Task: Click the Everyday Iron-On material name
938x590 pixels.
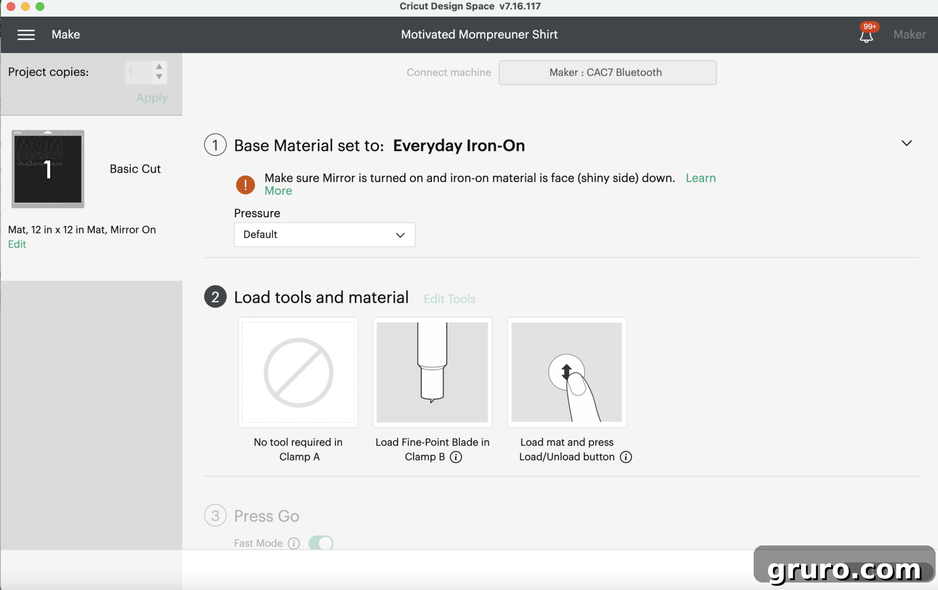Action: click(x=459, y=145)
